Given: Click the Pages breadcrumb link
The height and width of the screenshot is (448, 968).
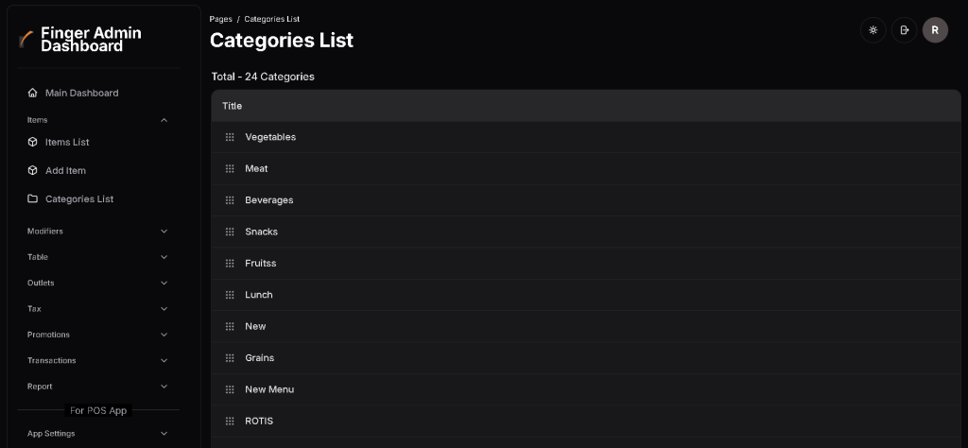Looking at the screenshot, I should coord(220,19).
